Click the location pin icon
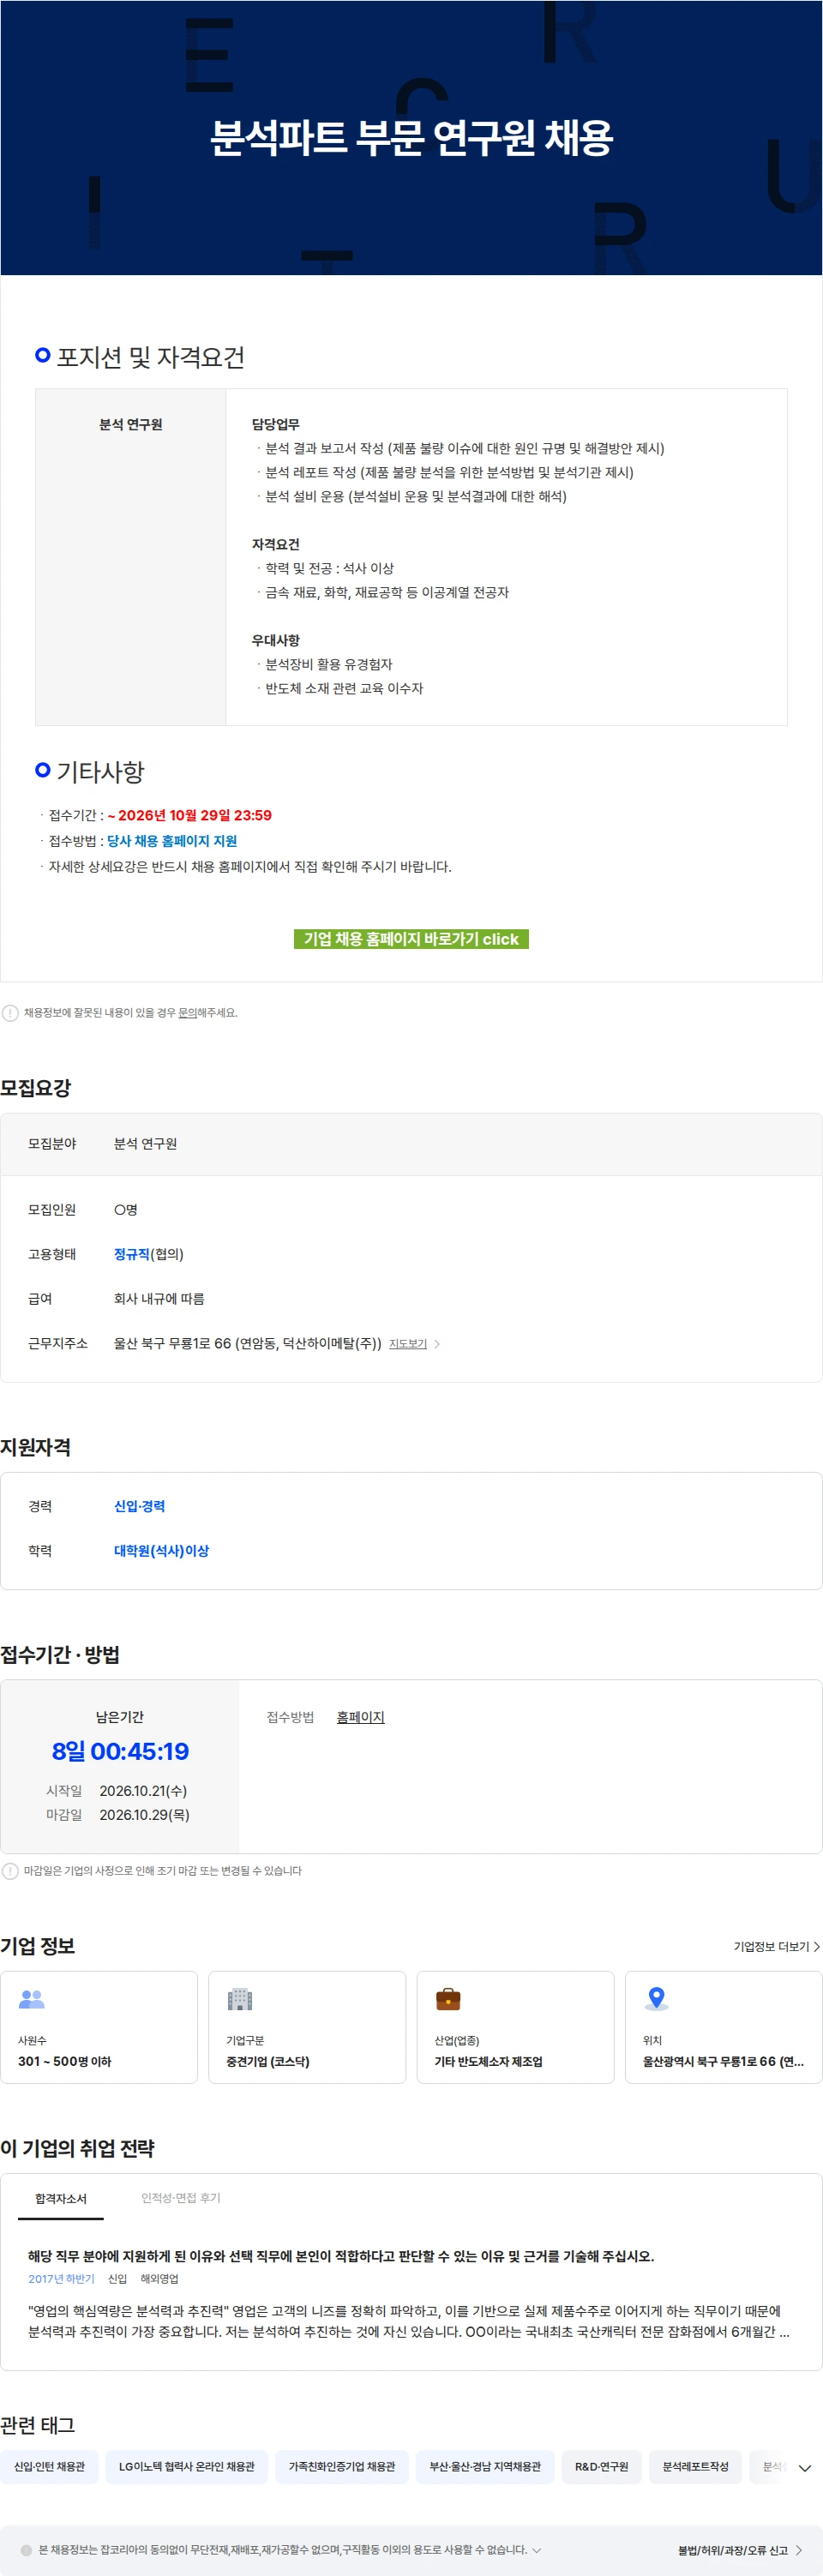823x2576 pixels. point(656,1999)
